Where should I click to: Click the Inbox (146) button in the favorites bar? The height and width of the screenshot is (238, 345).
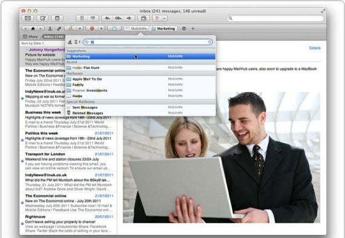pyautogui.click(x=53, y=37)
